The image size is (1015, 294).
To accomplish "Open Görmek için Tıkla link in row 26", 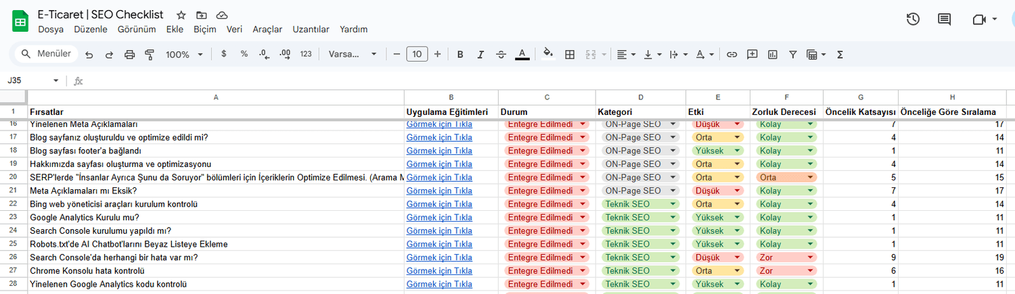I will coord(439,258).
